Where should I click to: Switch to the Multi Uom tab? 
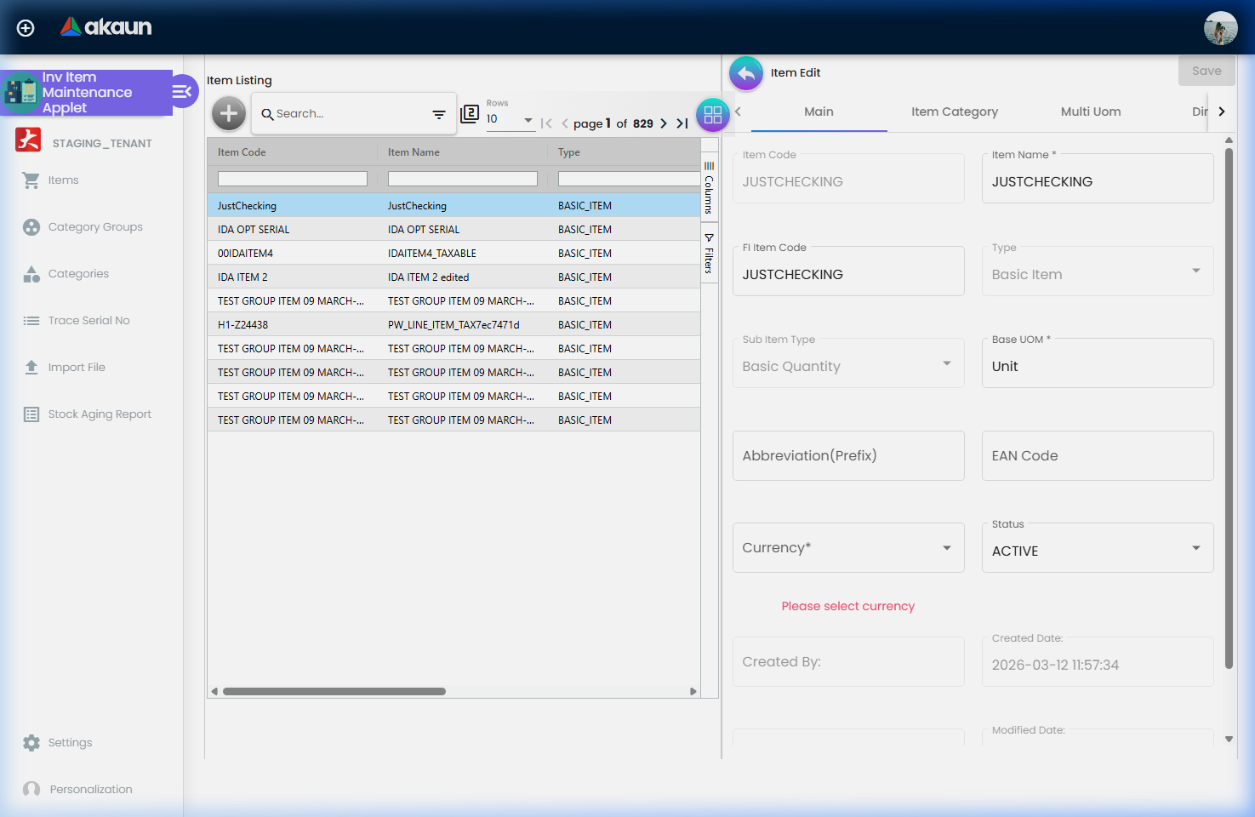[x=1090, y=111]
